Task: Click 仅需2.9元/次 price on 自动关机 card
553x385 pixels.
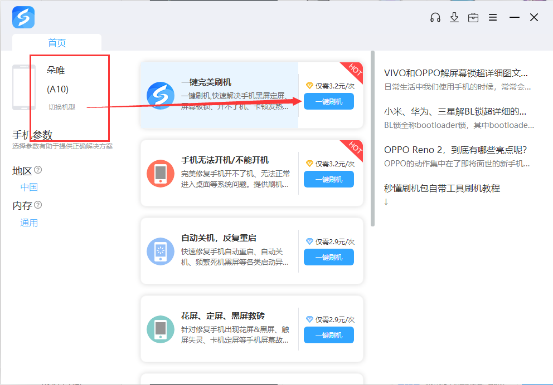Action: [x=335, y=241]
